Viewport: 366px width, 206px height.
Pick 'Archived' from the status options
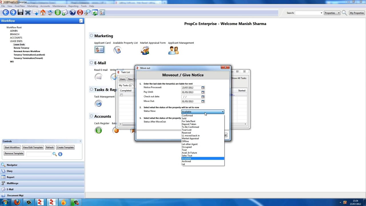(x=203, y=161)
